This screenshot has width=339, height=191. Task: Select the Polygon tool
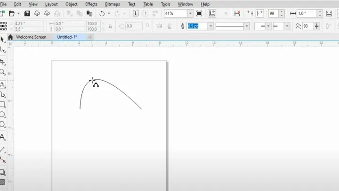pyautogui.click(x=3, y=125)
